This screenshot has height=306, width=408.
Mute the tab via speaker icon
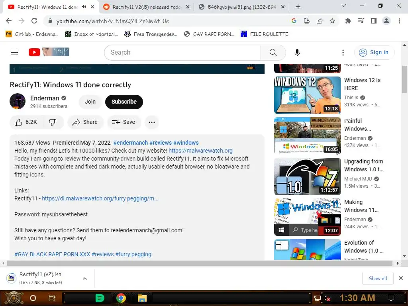point(84,7)
